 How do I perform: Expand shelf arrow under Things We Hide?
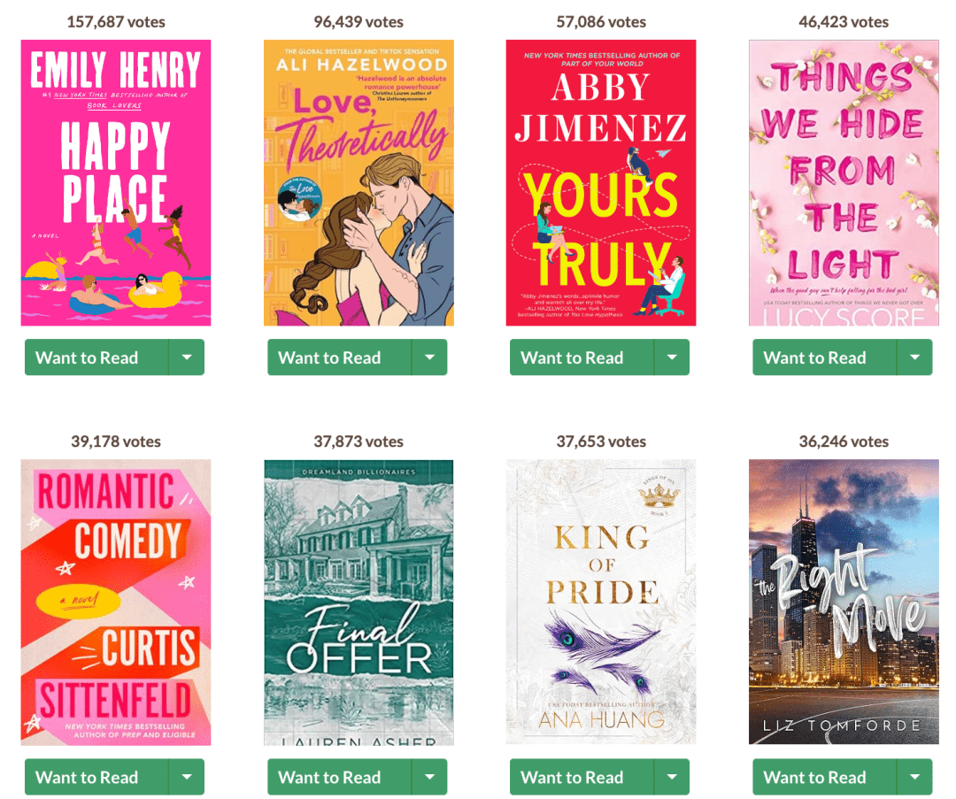point(914,357)
